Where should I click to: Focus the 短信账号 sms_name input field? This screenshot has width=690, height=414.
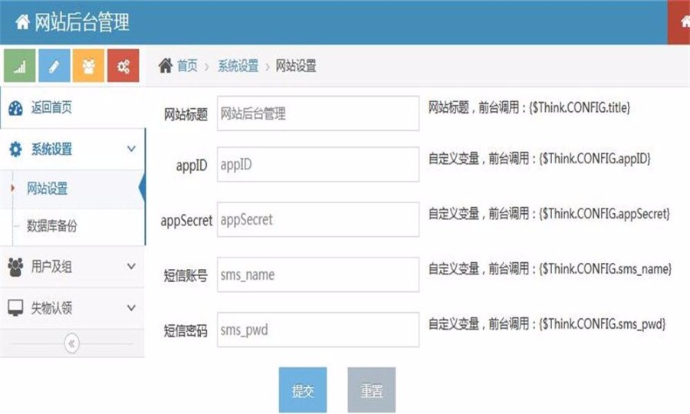coord(318,274)
